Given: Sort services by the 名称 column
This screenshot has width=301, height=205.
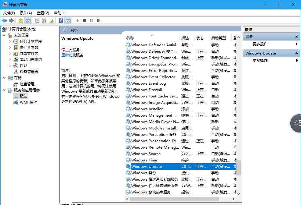Looking at the screenshot, I should pyautogui.click(x=152, y=38).
